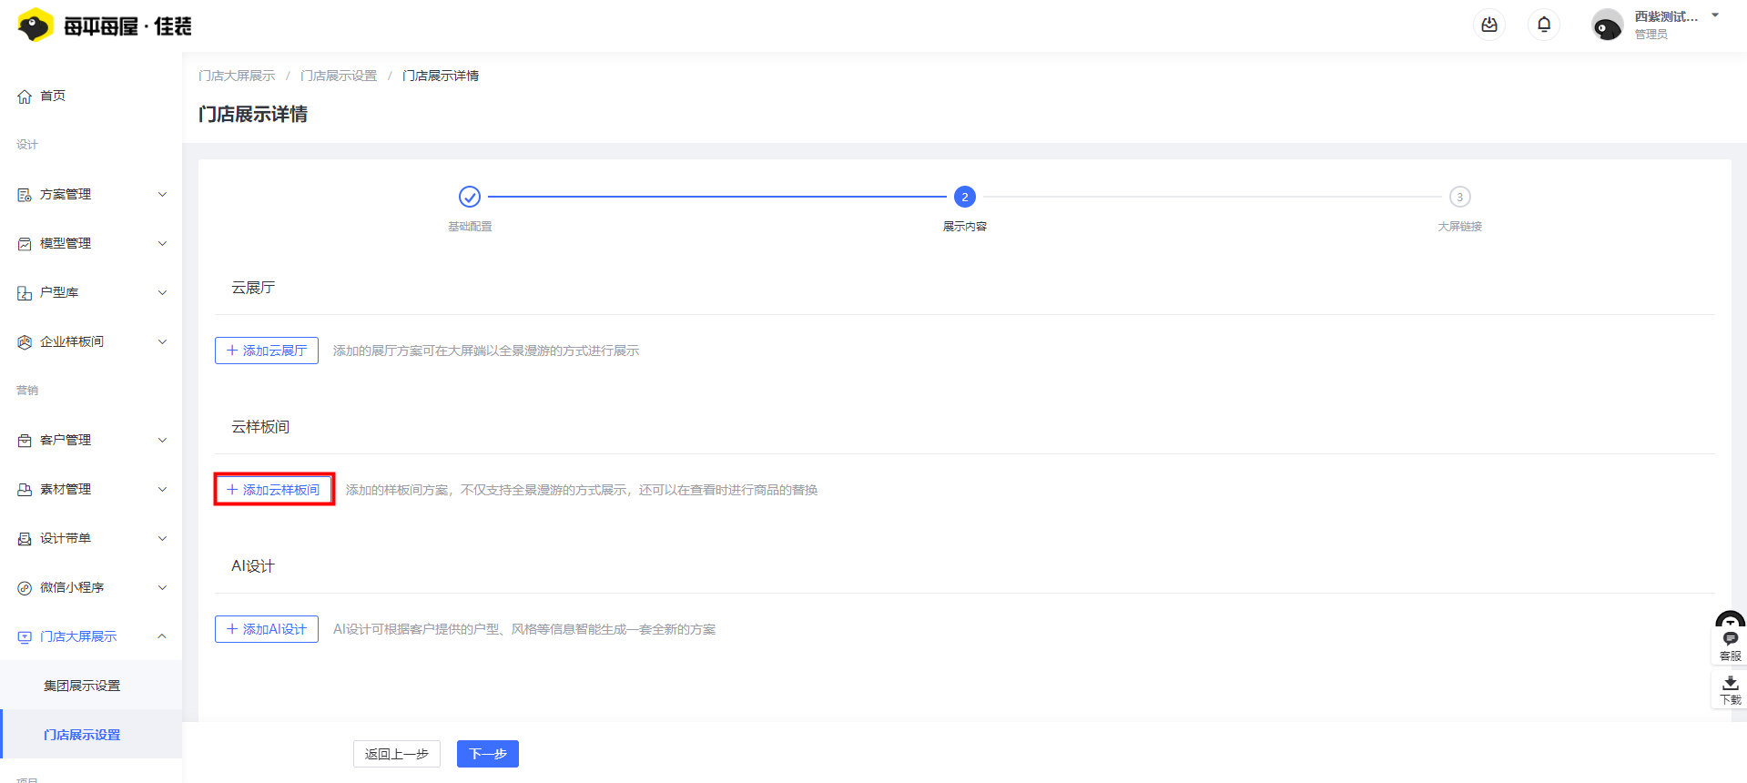This screenshot has height=783, width=1747.
Task: Click step 3 大屏链接 circle
Action: [1460, 197]
